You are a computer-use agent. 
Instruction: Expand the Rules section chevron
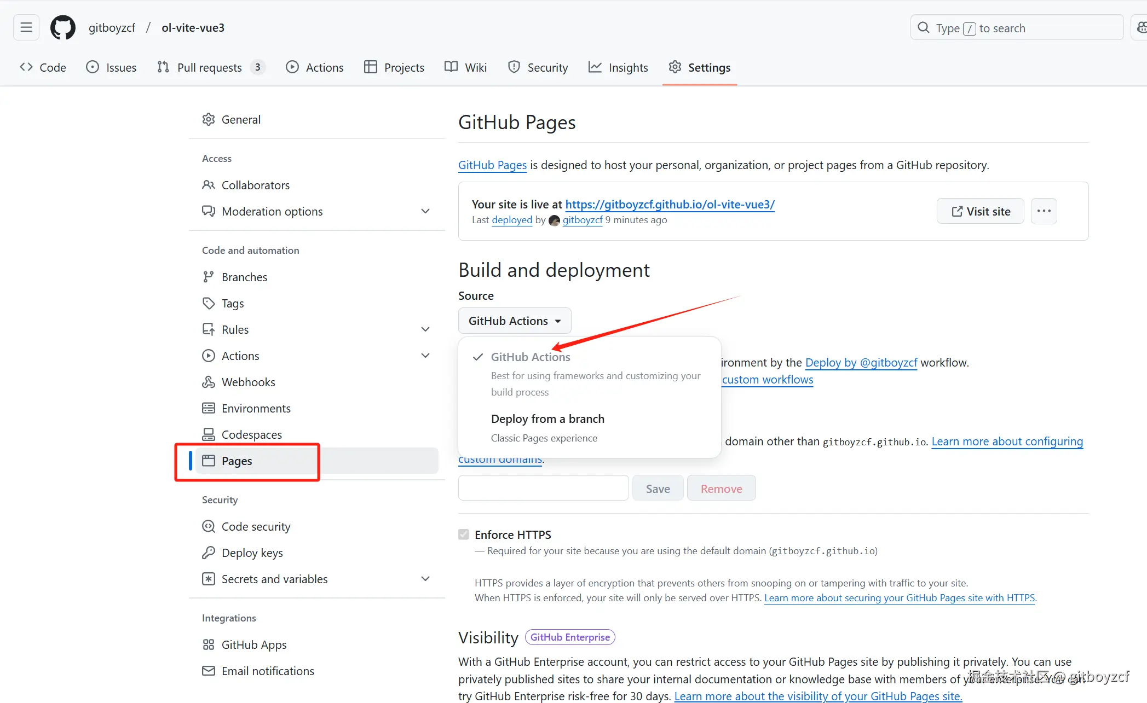[425, 329]
